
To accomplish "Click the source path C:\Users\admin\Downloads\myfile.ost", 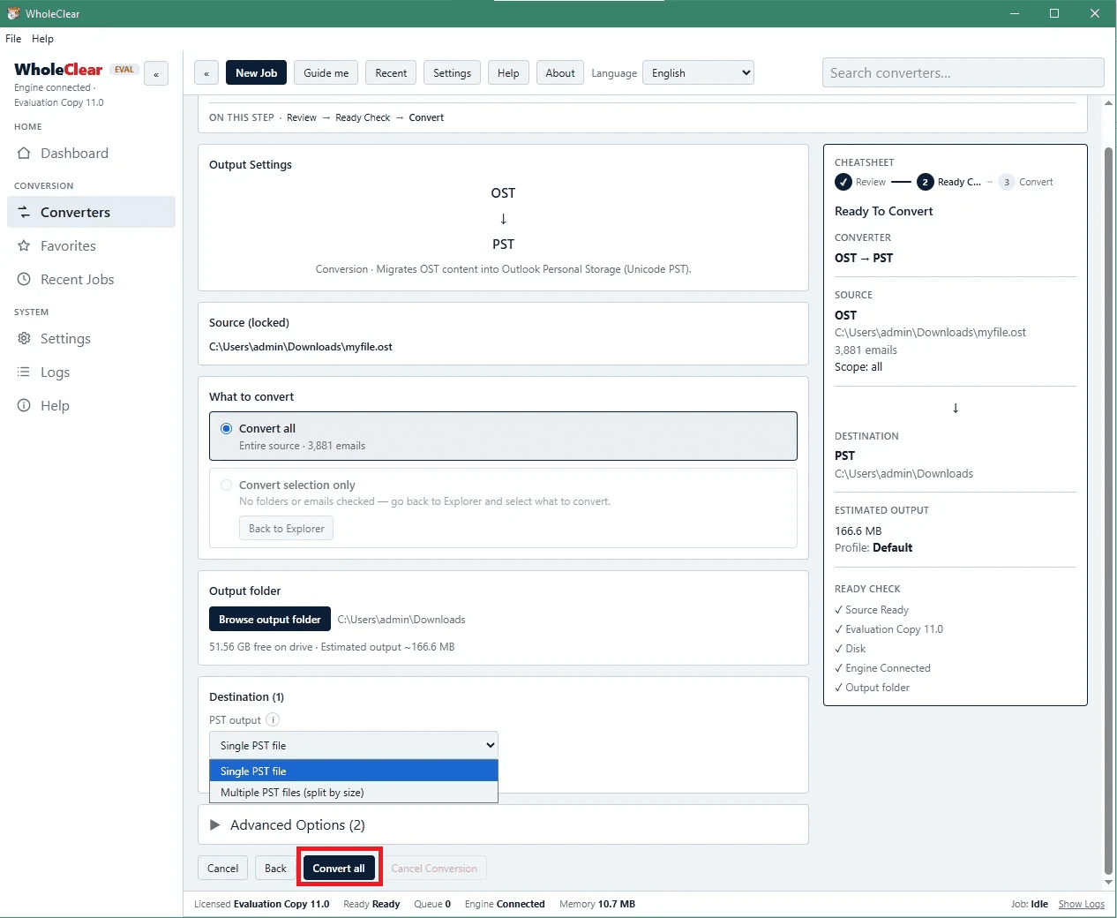I will point(300,347).
